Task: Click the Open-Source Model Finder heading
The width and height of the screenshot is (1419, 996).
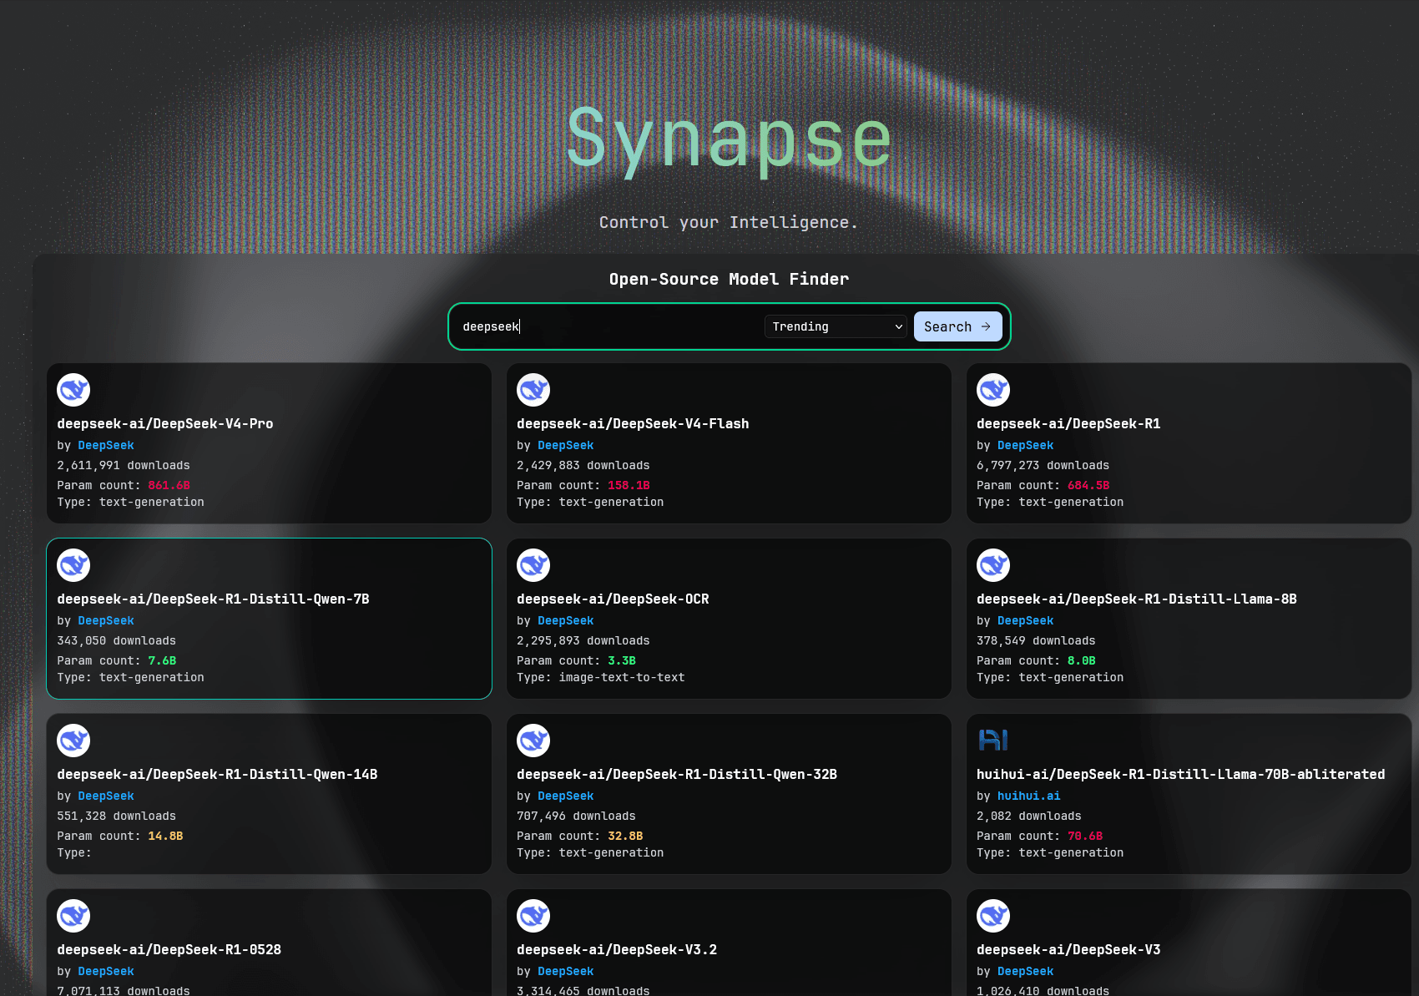Action: 729,280
